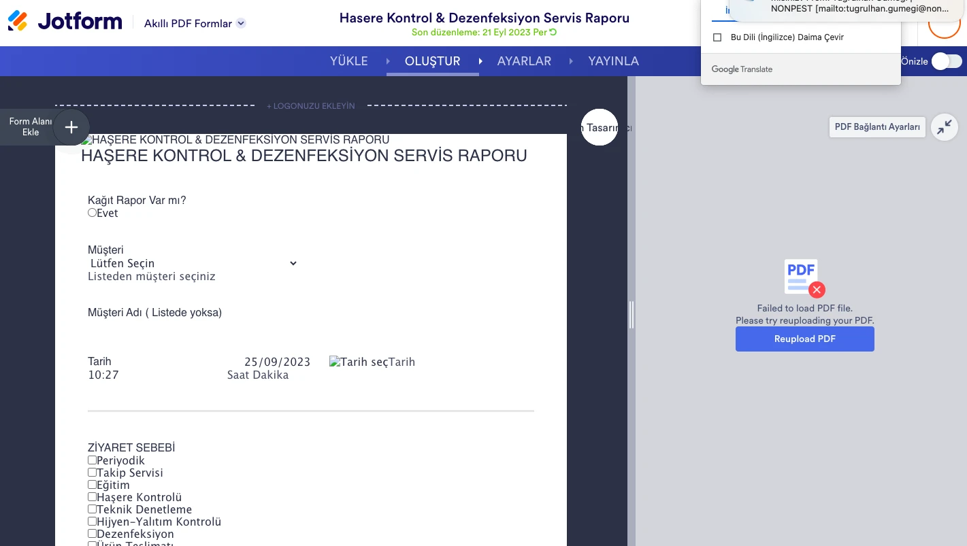Open the Form Alanı Ekle plus button
Viewport: 967px width, 546px height.
point(71,127)
